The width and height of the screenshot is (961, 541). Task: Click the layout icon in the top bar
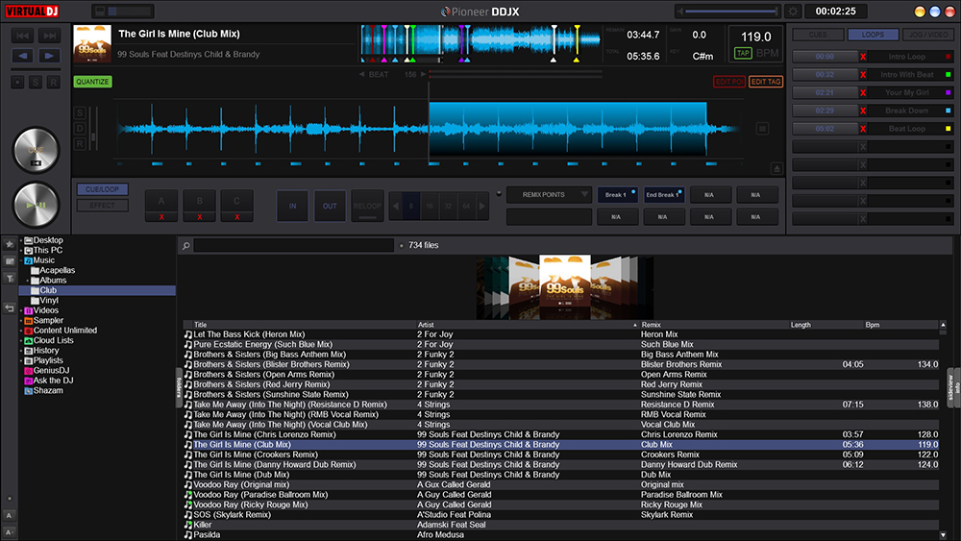click(100, 11)
